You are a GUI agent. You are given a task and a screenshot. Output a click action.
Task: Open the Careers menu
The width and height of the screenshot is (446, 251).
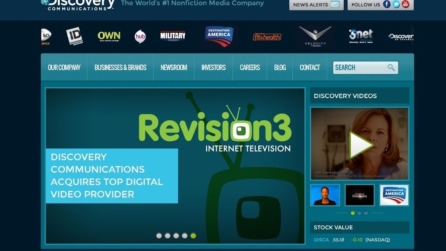(250, 68)
